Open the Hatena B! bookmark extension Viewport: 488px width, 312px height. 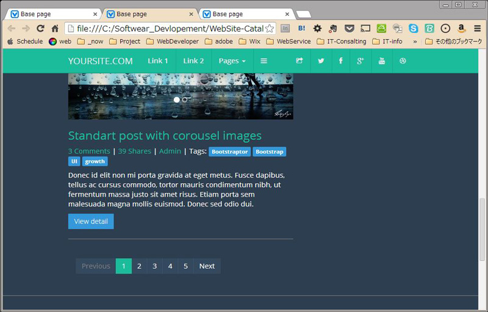[301, 28]
